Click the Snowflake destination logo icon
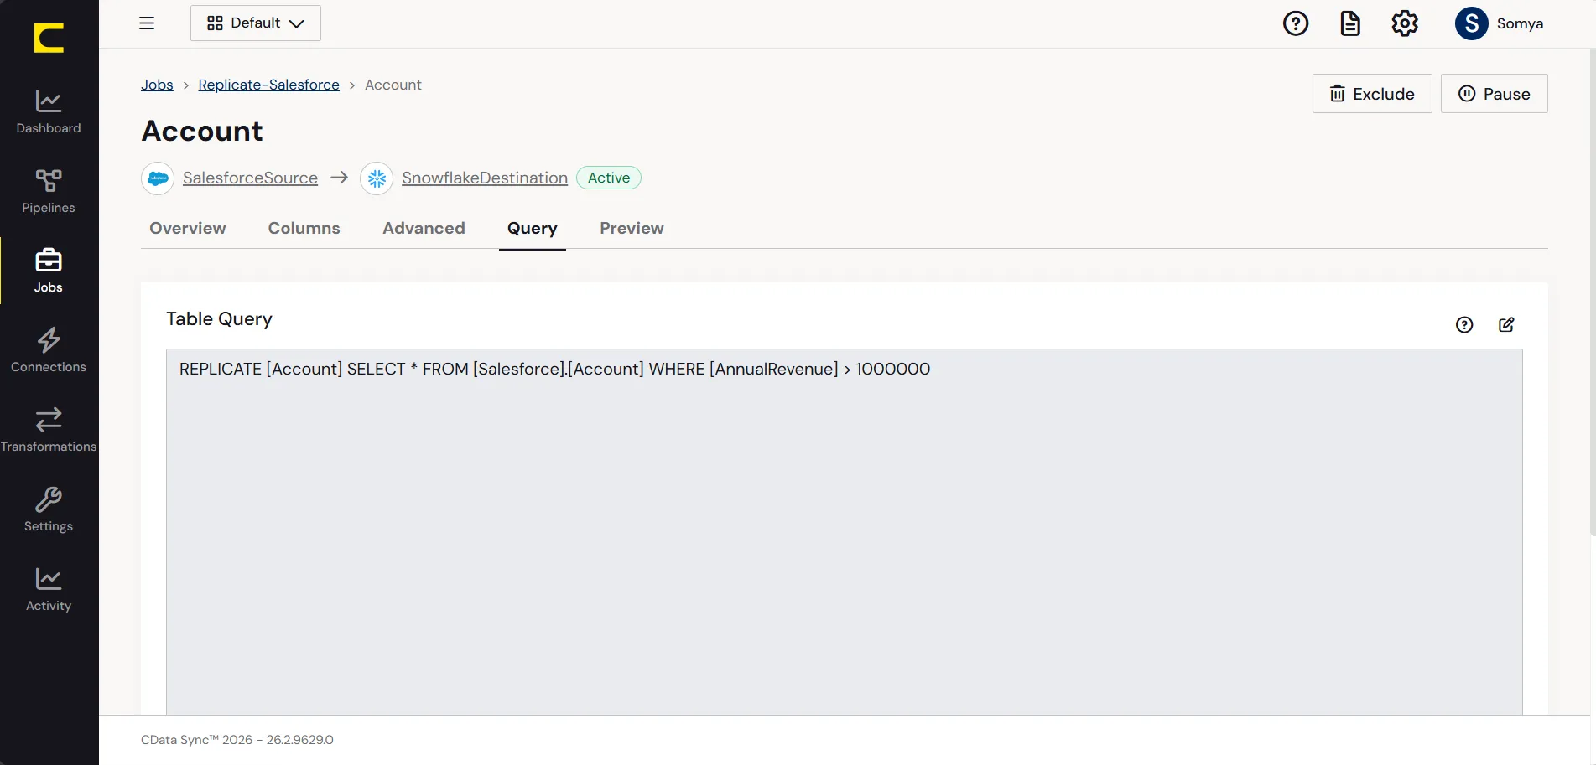 tap(377, 178)
